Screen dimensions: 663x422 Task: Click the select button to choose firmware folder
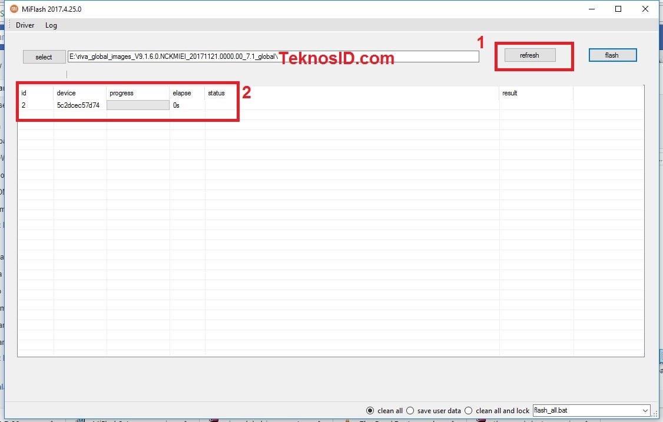pos(44,57)
